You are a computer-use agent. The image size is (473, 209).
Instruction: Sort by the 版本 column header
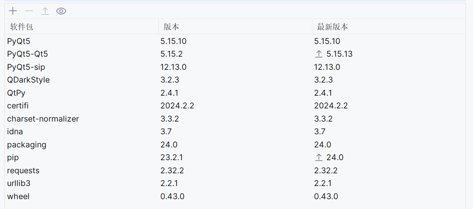[171, 27]
